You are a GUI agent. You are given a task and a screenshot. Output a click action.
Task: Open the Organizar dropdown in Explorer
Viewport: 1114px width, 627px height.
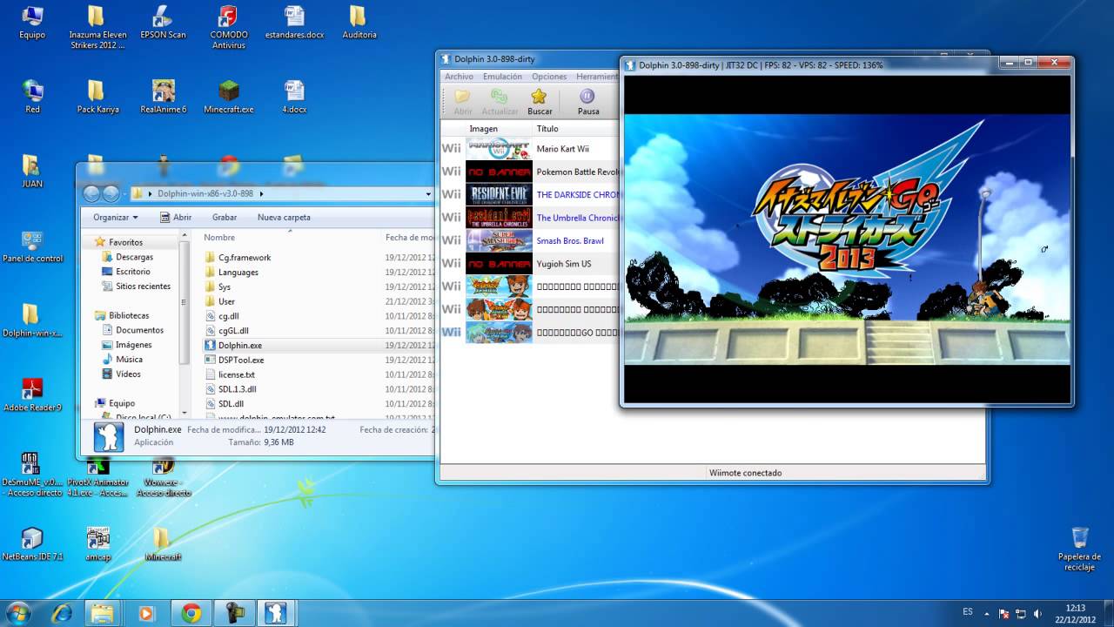click(116, 218)
